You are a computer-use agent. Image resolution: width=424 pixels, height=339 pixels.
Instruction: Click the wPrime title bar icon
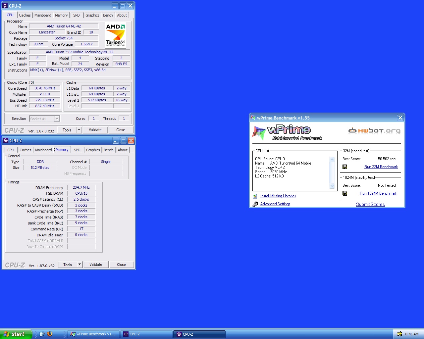[x=253, y=118]
